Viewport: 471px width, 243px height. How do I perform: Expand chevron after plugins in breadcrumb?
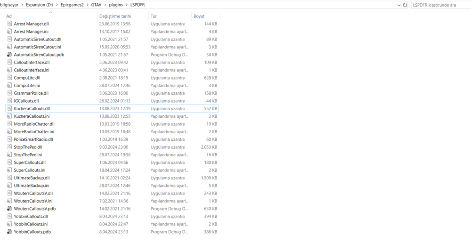coord(126,5)
